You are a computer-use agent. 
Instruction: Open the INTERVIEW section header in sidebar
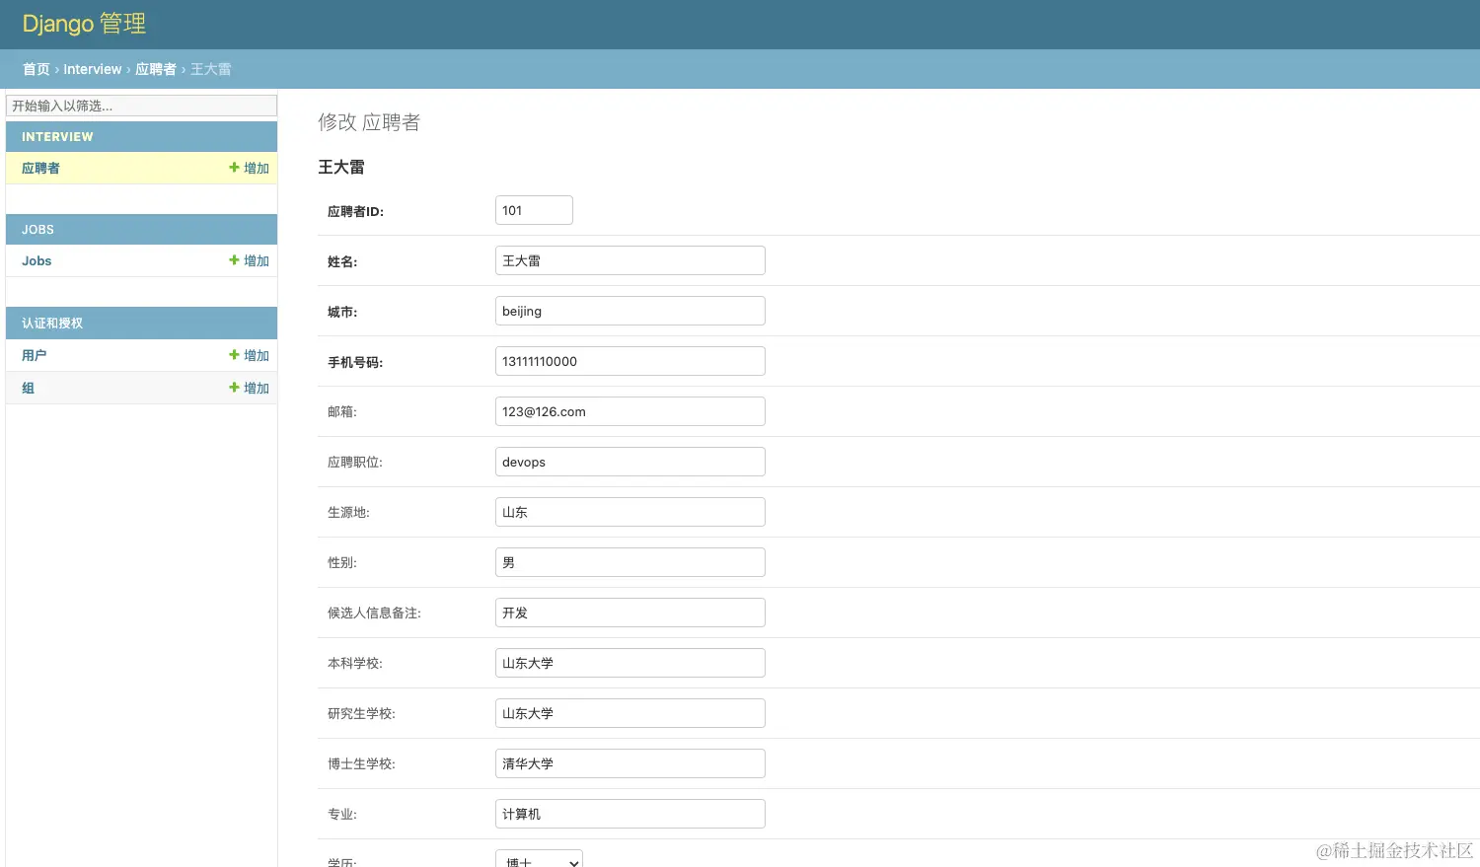tap(57, 137)
